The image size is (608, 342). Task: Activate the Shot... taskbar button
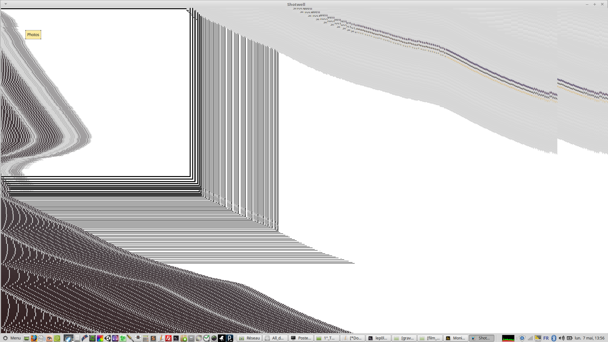click(481, 338)
